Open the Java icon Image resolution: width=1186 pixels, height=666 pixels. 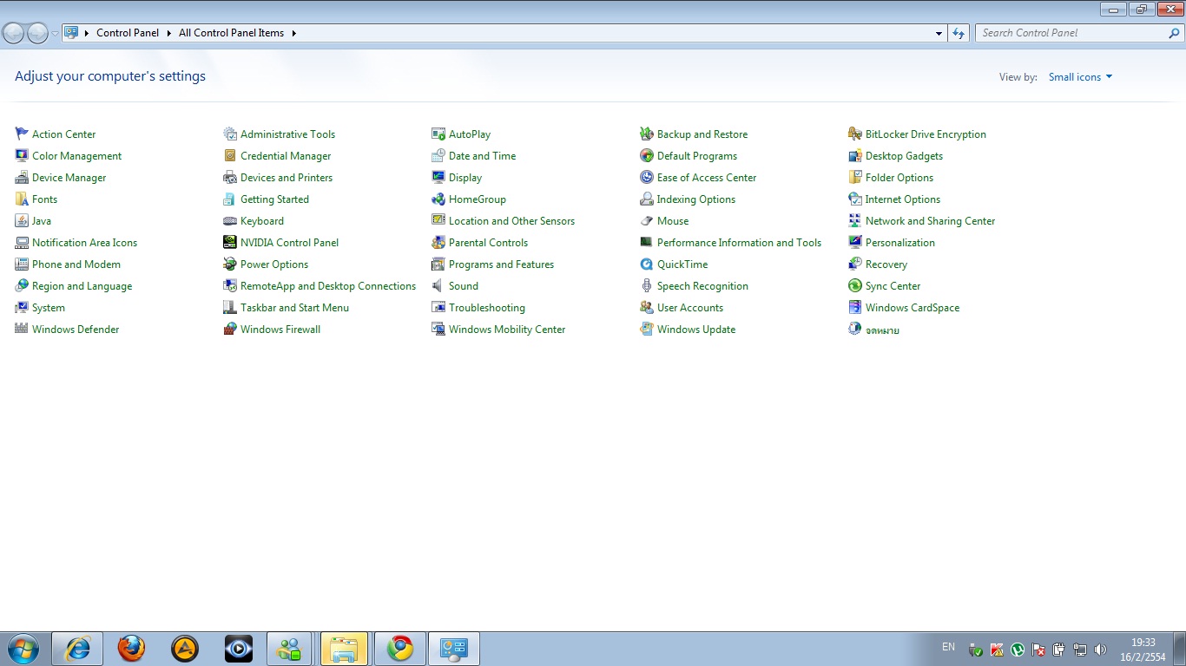(22, 220)
